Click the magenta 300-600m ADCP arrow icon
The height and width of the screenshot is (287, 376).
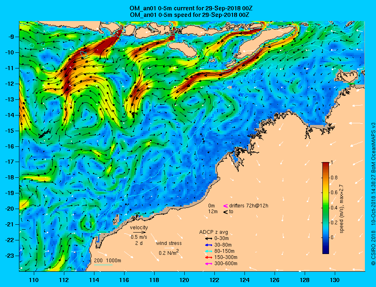(209, 264)
